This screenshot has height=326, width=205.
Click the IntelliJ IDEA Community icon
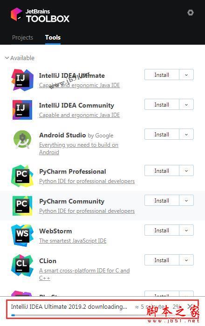tap(22, 110)
